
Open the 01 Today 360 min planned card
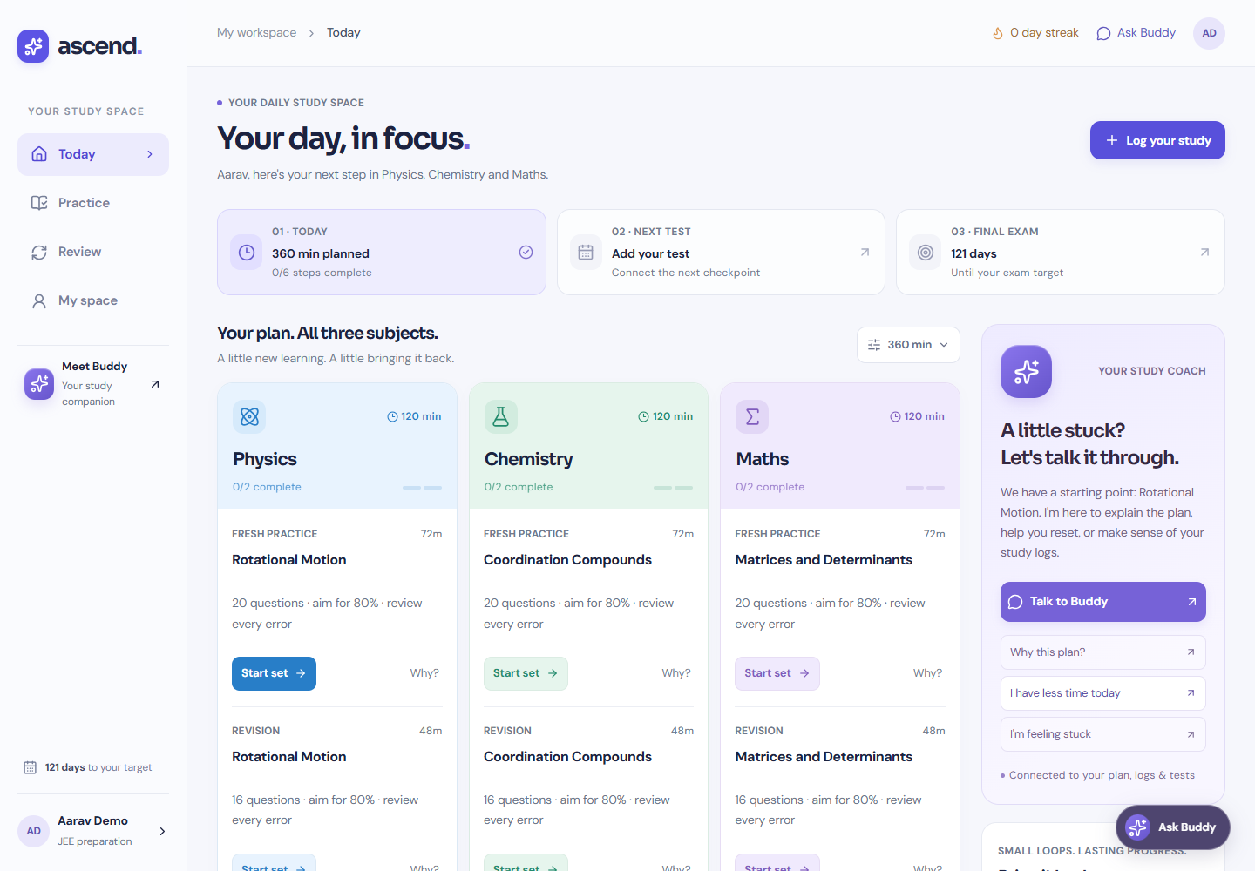pos(382,253)
